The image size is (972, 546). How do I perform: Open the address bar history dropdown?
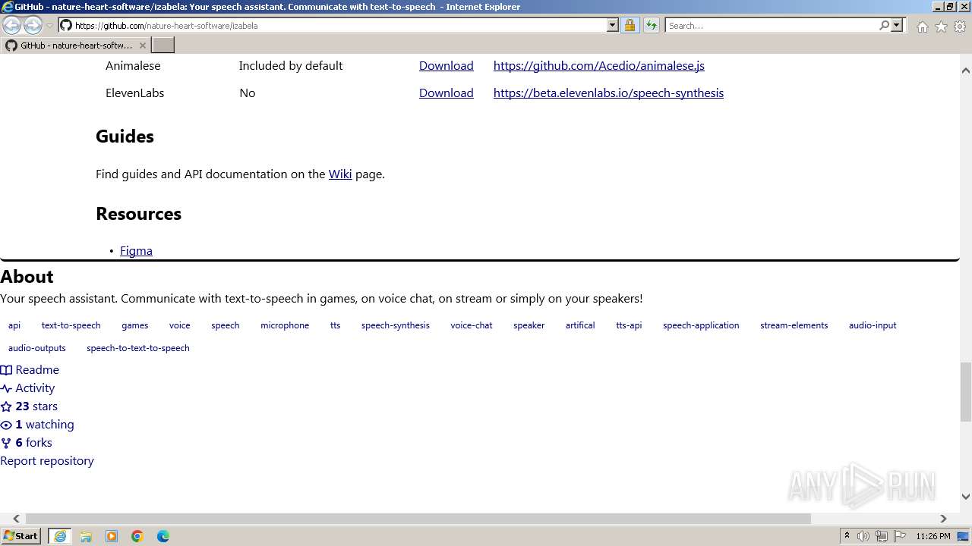[x=613, y=25]
